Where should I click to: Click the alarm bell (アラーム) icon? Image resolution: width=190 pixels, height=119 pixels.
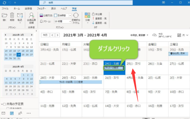41,21
